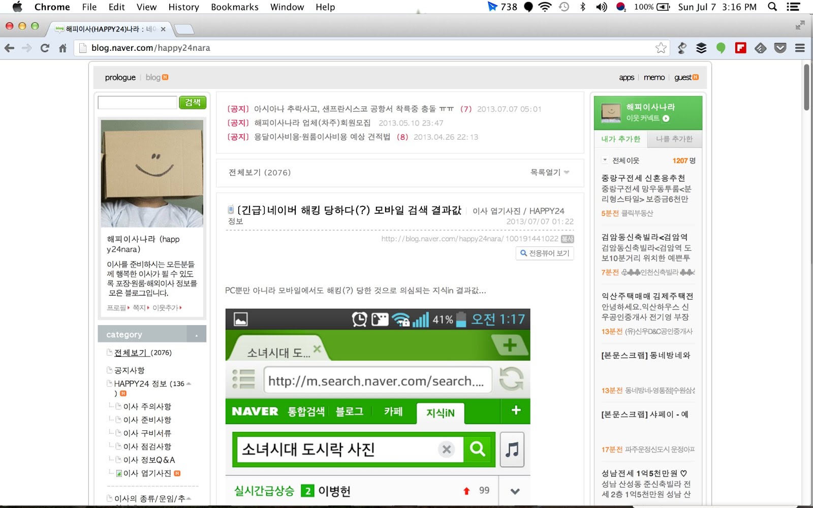The width and height of the screenshot is (813, 508).
Task: Click the green 검색 search button
Action: coord(193,102)
